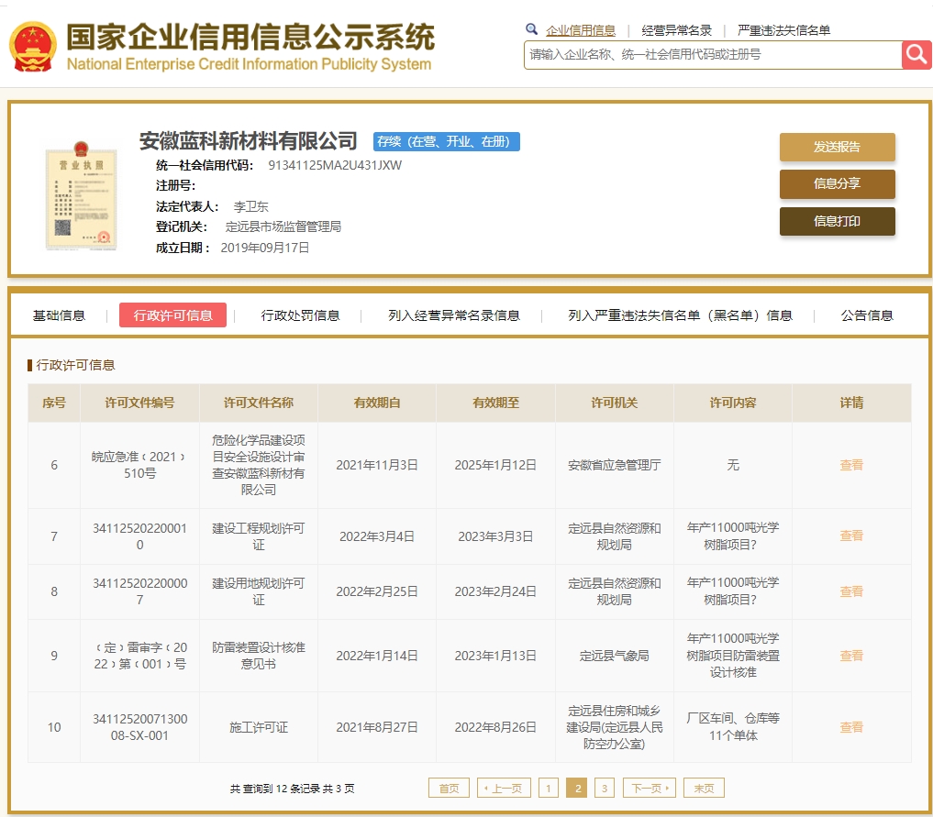Click the small magnifier beside 企业信用信息
The width and height of the screenshot is (933, 817).
coord(531,28)
